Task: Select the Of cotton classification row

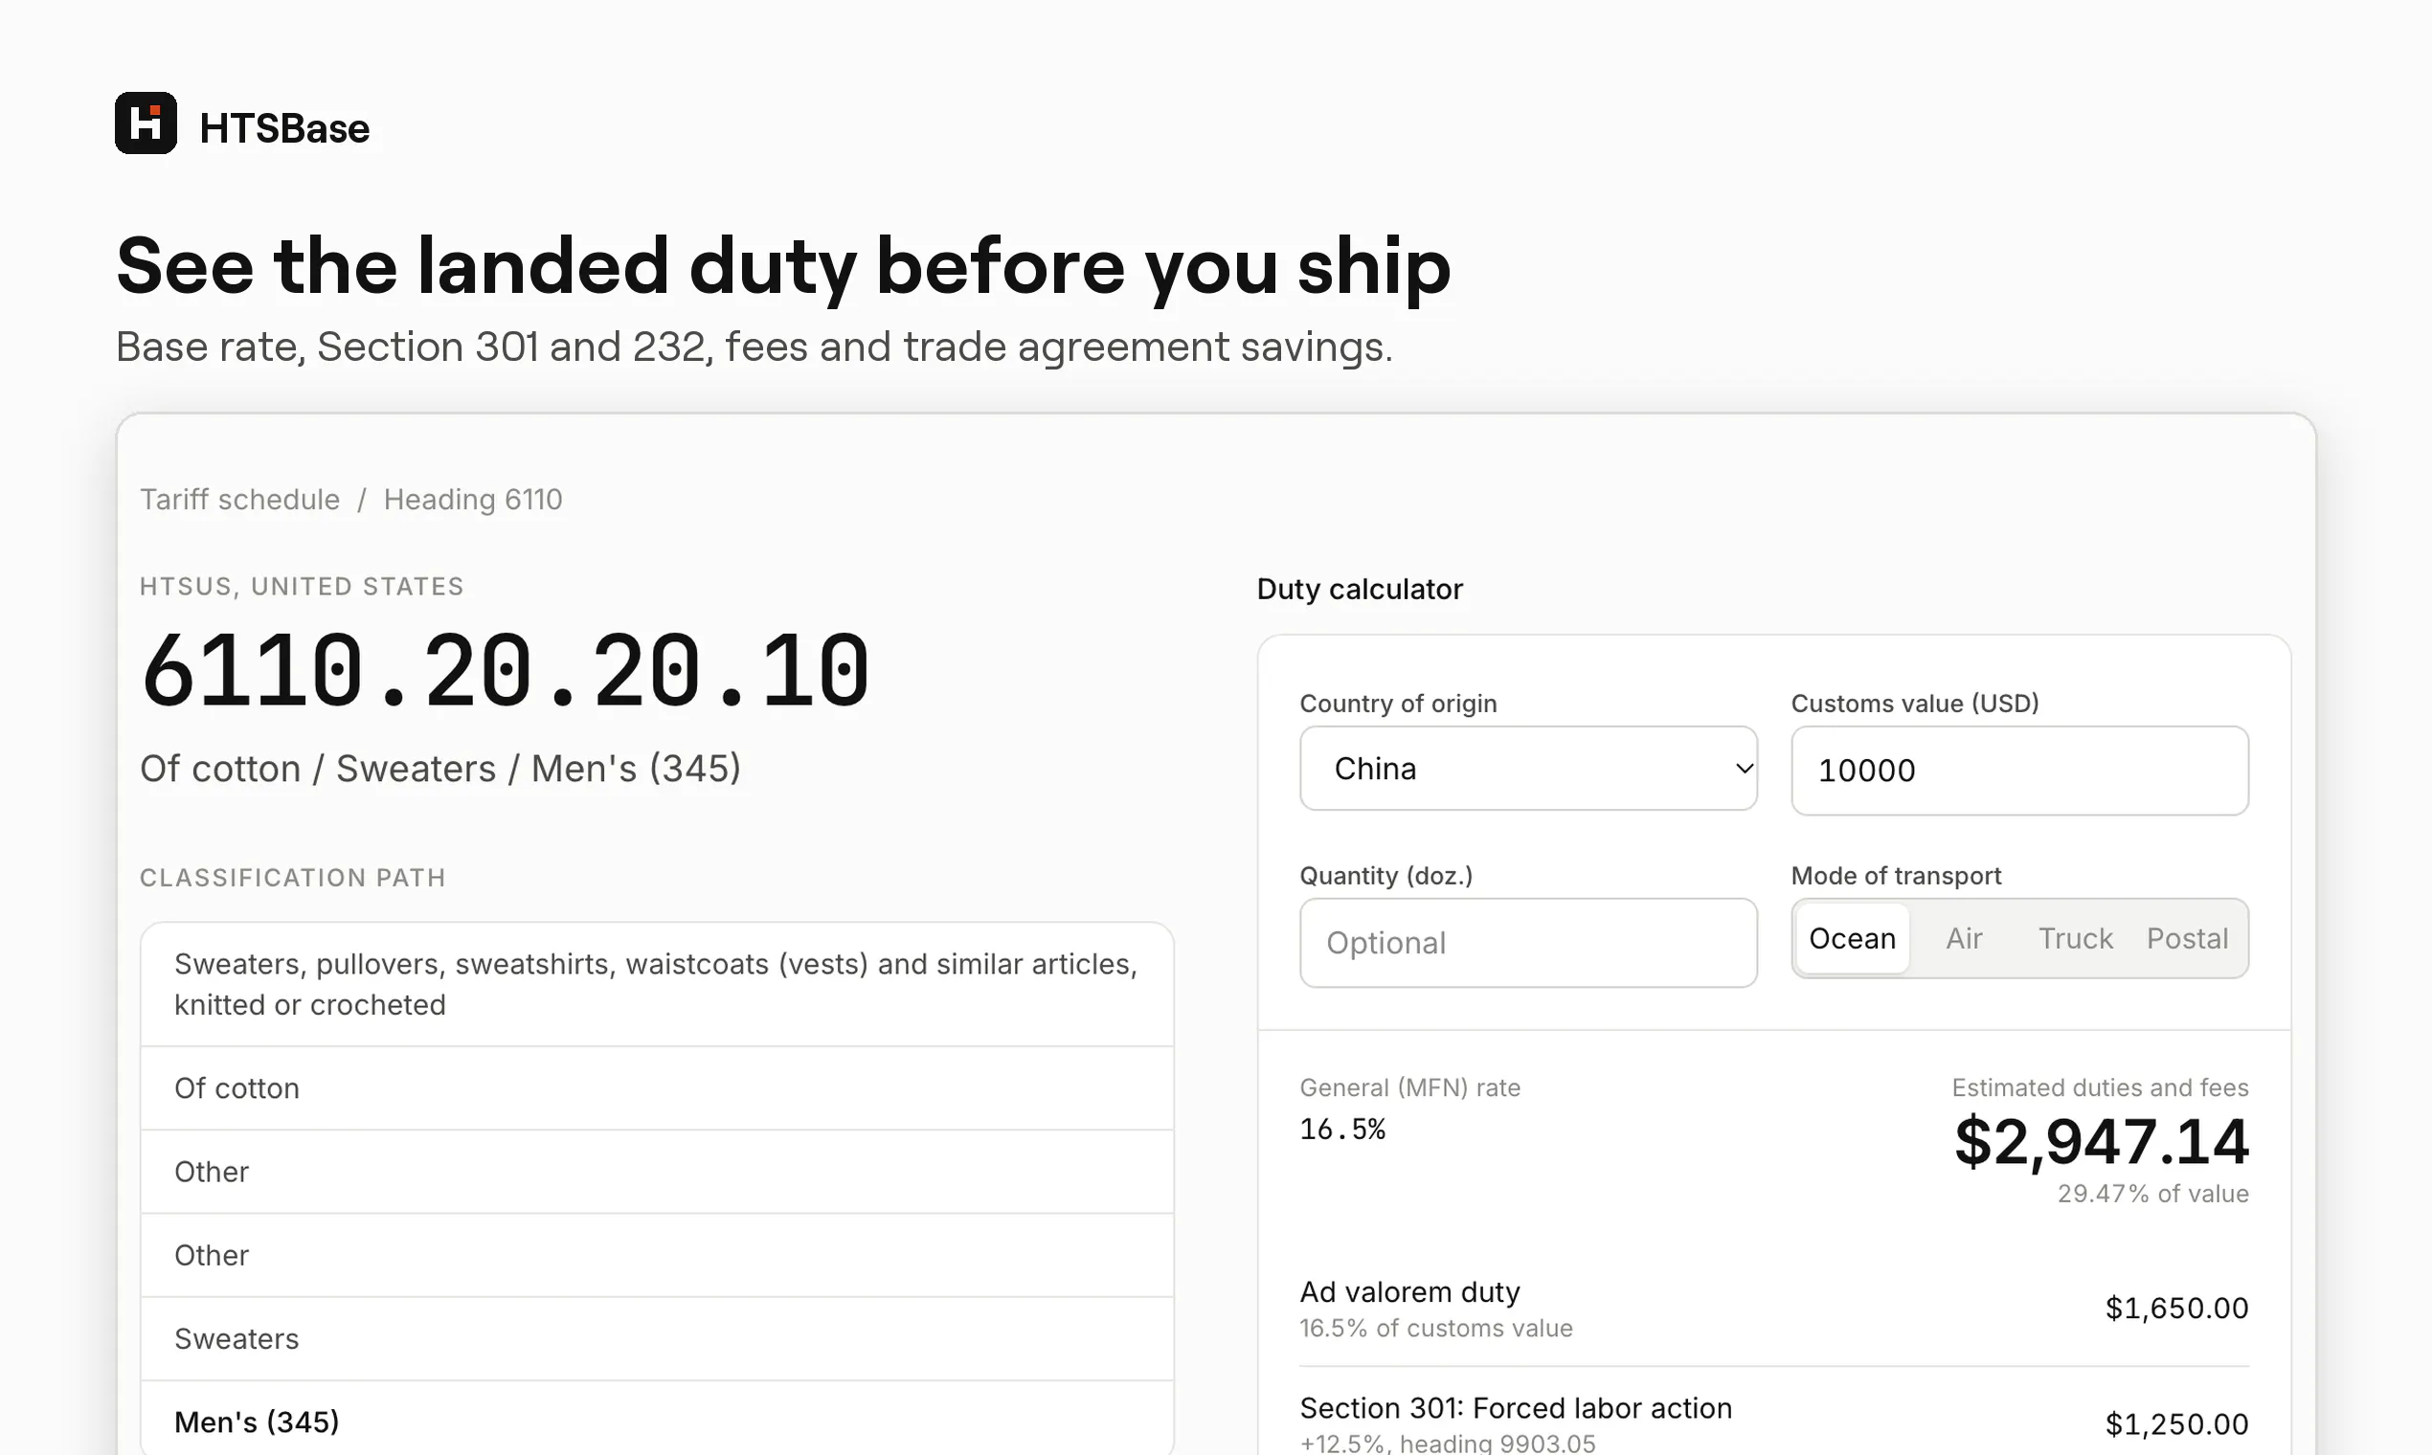Action: pos(657,1088)
